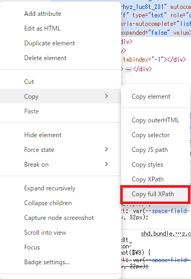This screenshot has height=279, width=191.
Task: Choose Scroll into view
Action: pos(45,233)
